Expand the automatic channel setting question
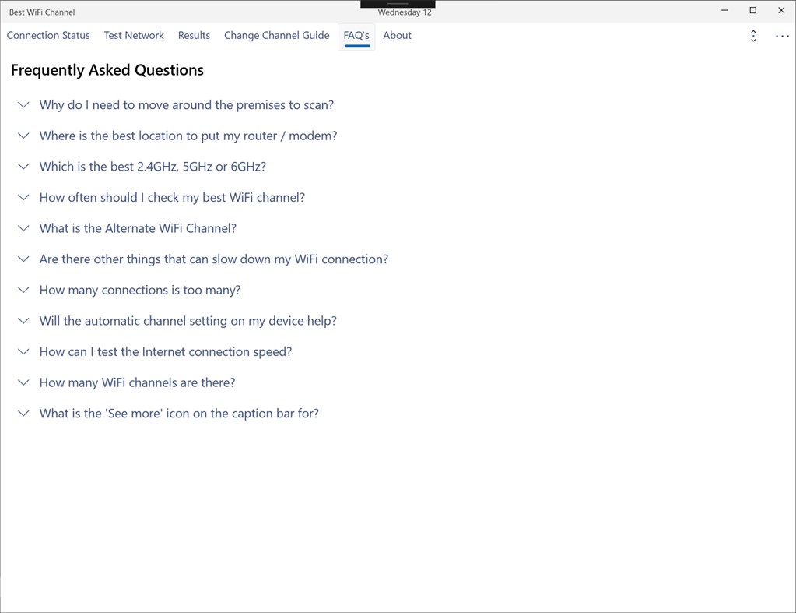This screenshot has width=796, height=613. coord(188,321)
